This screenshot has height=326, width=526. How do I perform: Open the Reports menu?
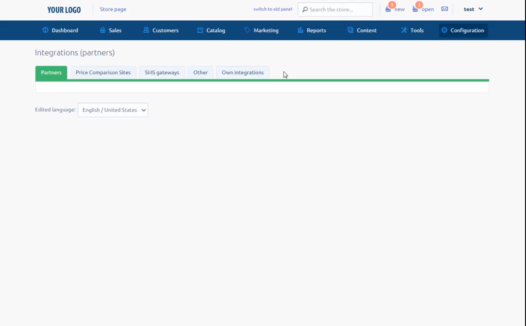coord(312,30)
